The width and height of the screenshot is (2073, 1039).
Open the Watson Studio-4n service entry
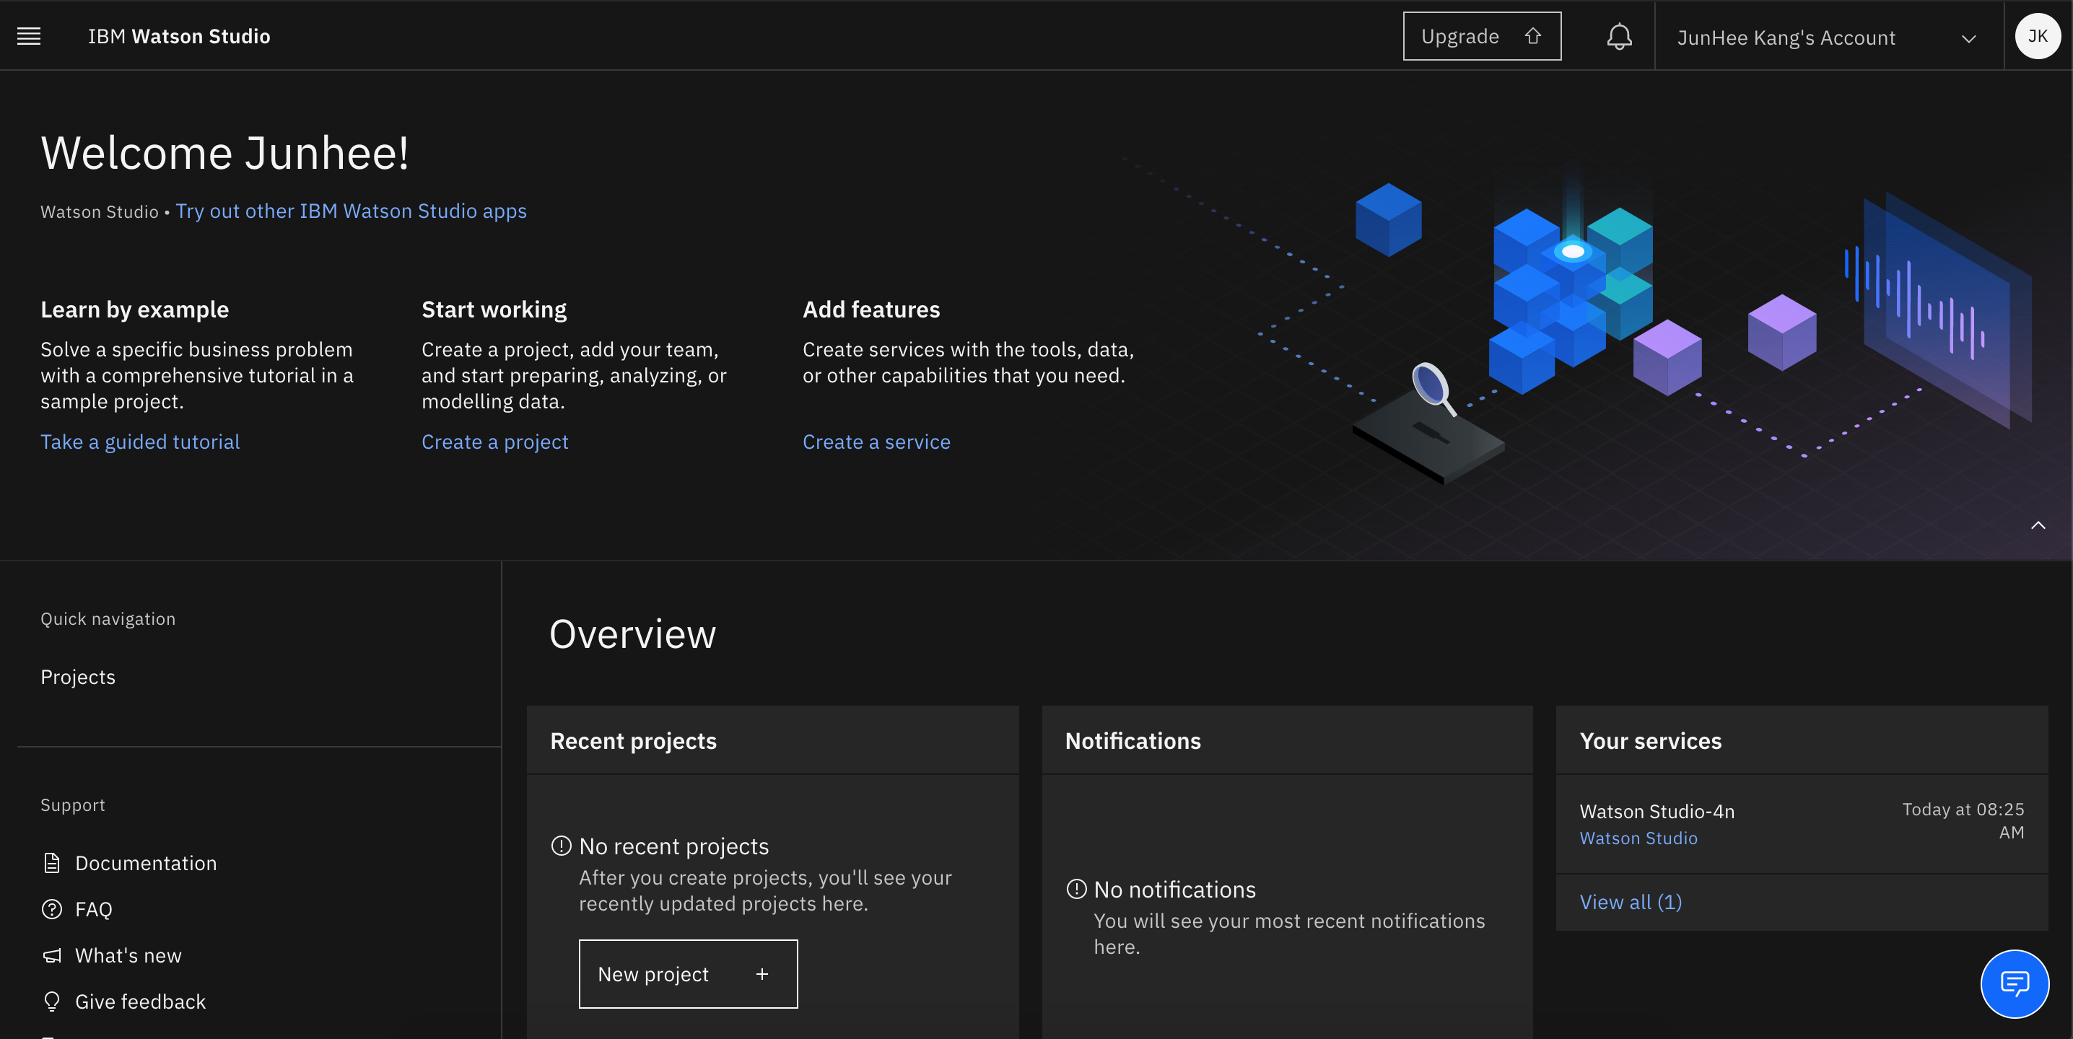tap(1657, 812)
